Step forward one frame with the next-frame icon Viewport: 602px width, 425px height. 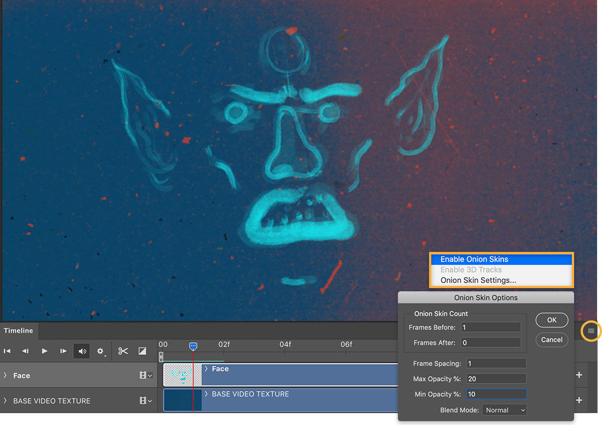coord(63,351)
